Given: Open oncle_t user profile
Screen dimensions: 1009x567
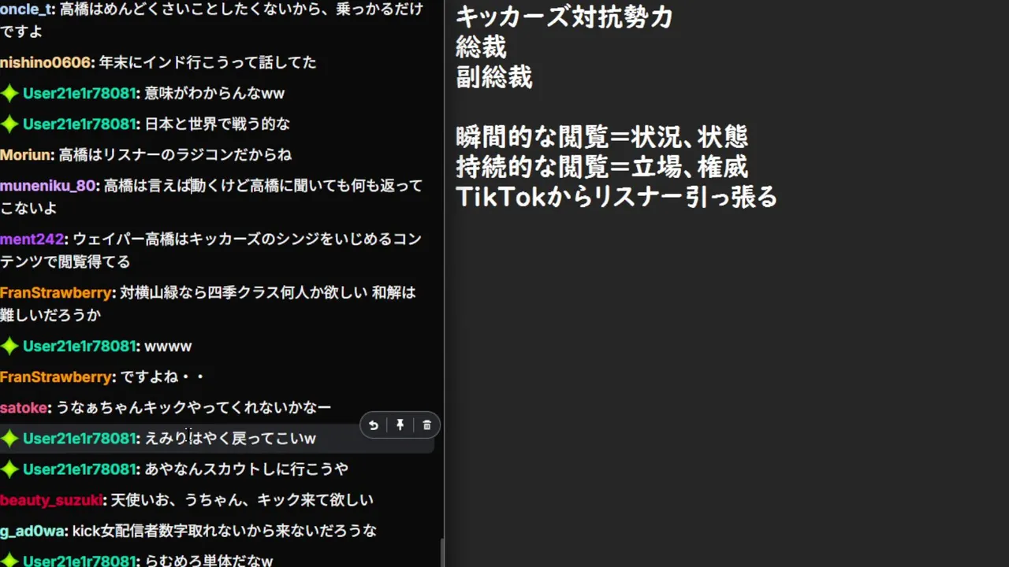Looking at the screenshot, I should tap(26, 10).
